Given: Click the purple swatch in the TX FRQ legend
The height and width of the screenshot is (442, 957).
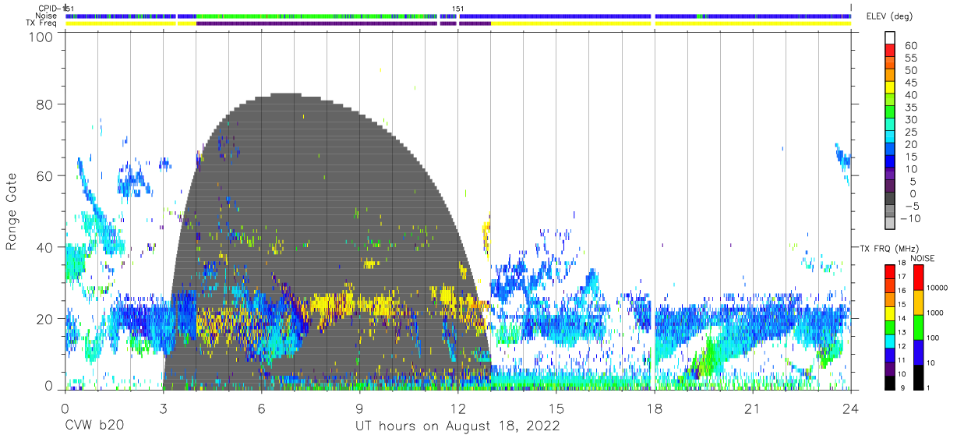Looking at the screenshot, I should pyautogui.click(x=889, y=370).
